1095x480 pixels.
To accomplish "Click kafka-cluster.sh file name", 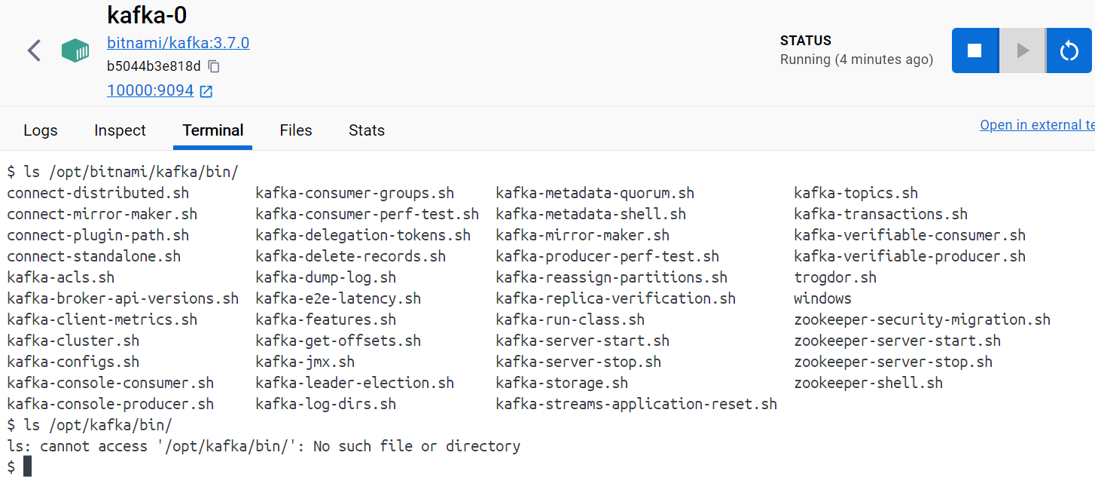I will (x=73, y=341).
